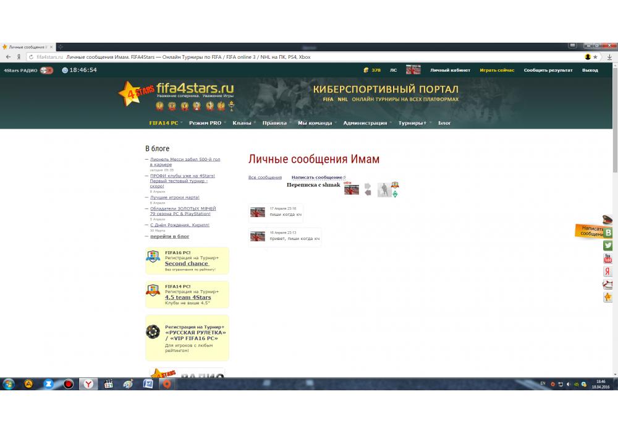
Task: Expand the Кланы menu
Action: (242, 123)
